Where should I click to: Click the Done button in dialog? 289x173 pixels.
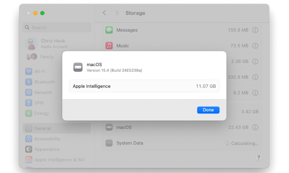pyautogui.click(x=208, y=110)
